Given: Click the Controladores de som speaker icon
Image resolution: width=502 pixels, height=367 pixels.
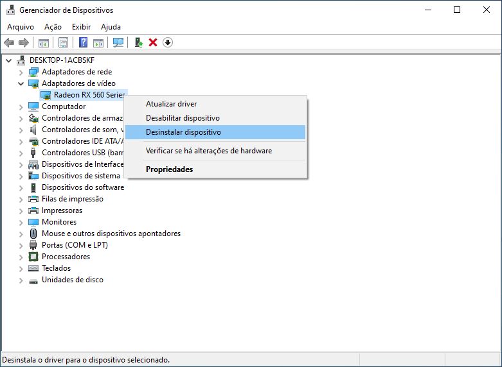Looking at the screenshot, I should point(33,130).
